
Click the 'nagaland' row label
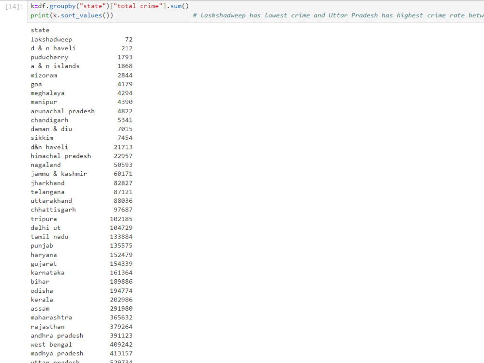45,165
